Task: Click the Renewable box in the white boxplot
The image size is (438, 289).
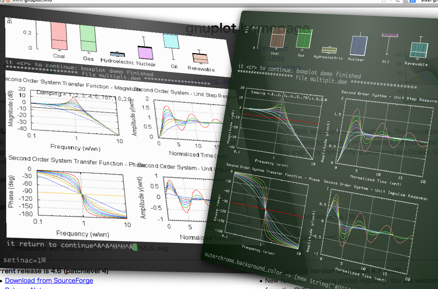Action: (200, 58)
